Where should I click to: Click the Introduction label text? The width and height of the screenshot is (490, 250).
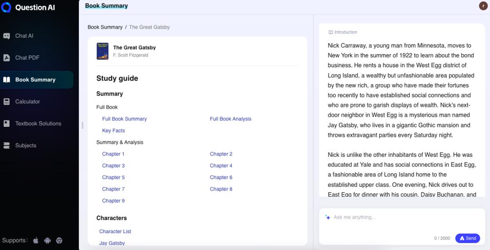(346, 32)
